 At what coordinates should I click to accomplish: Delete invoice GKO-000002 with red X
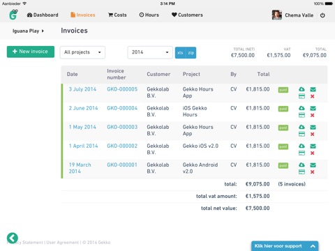point(313,153)
